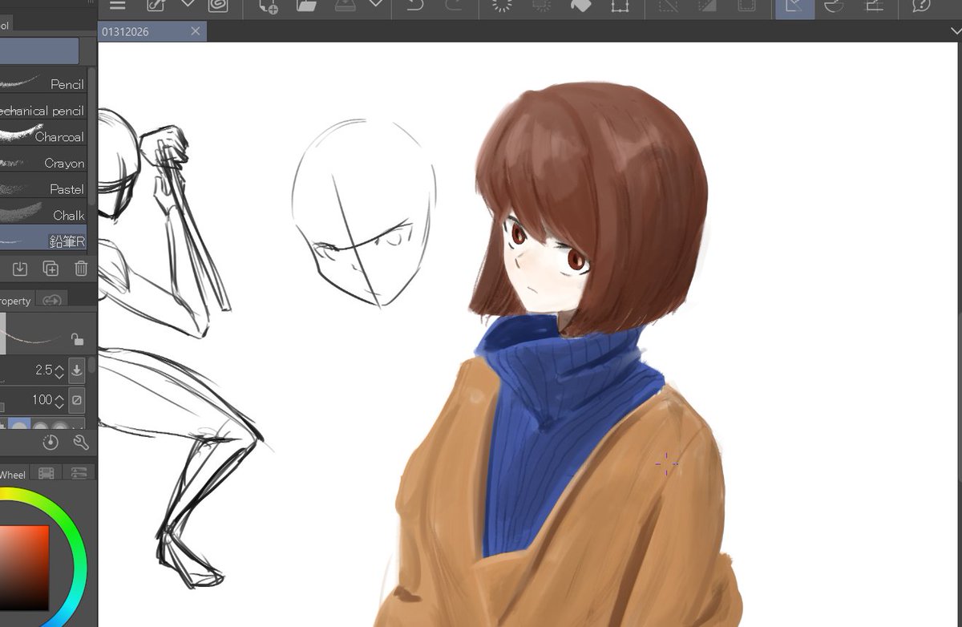
Task: Clear the layer with the dotted circle icon
Action: (502, 4)
